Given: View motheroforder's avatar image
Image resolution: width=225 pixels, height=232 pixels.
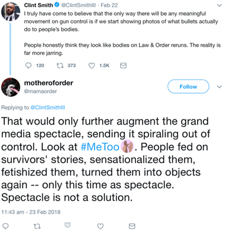Looking at the screenshot, I should 11,87.
